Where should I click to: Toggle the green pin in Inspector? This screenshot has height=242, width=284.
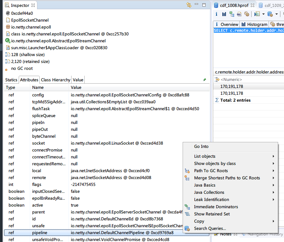tap(205, 80)
